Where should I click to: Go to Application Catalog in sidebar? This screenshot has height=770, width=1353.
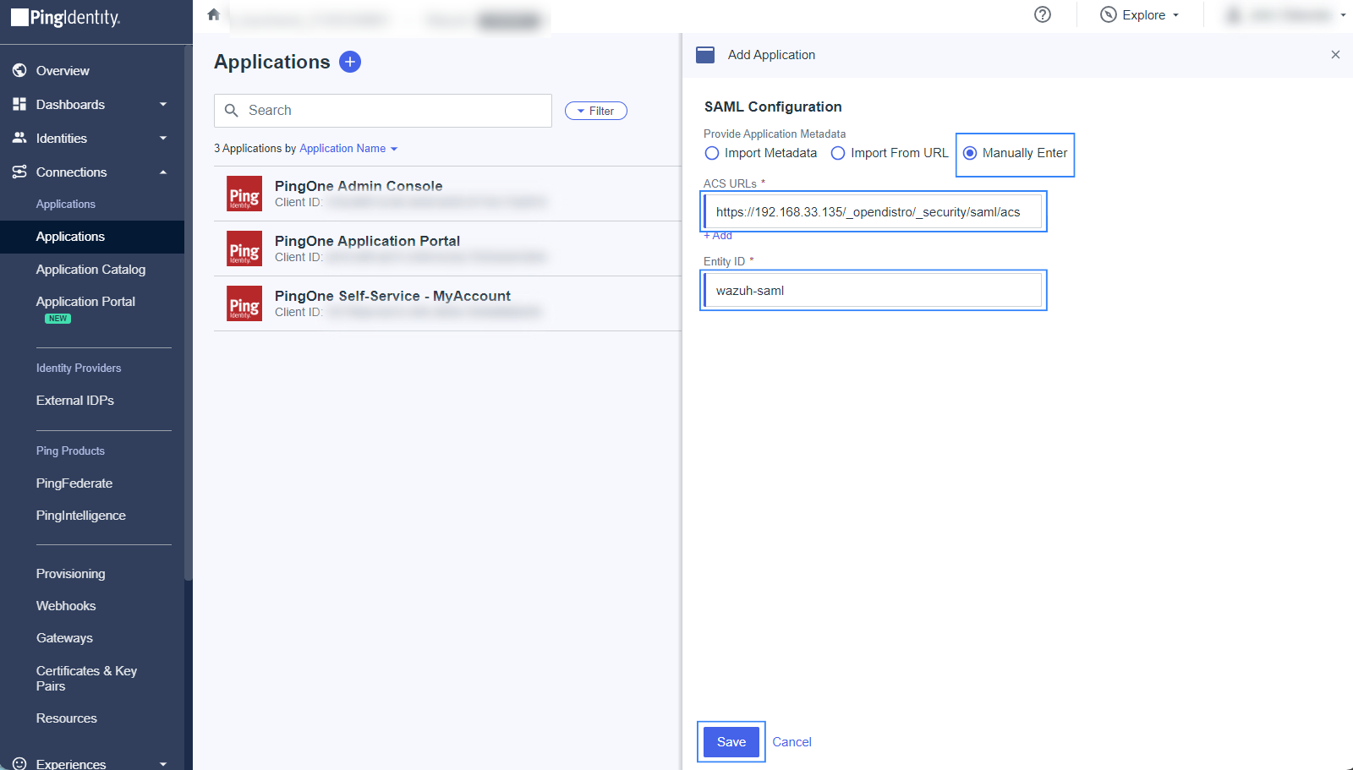pos(90,270)
